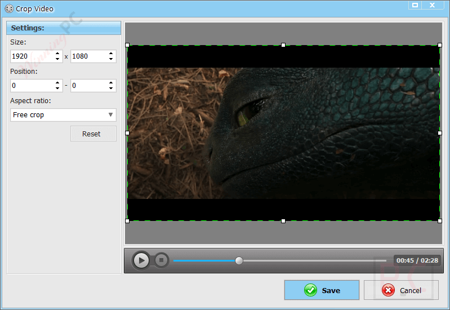Increase the height value with up arrow
The image size is (450, 310).
[x=111, y=53]
